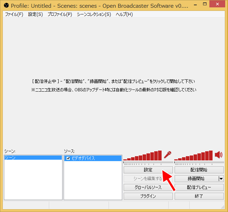
Task: Click the OBS logo in title bar
Action: (x=6, y=6)
